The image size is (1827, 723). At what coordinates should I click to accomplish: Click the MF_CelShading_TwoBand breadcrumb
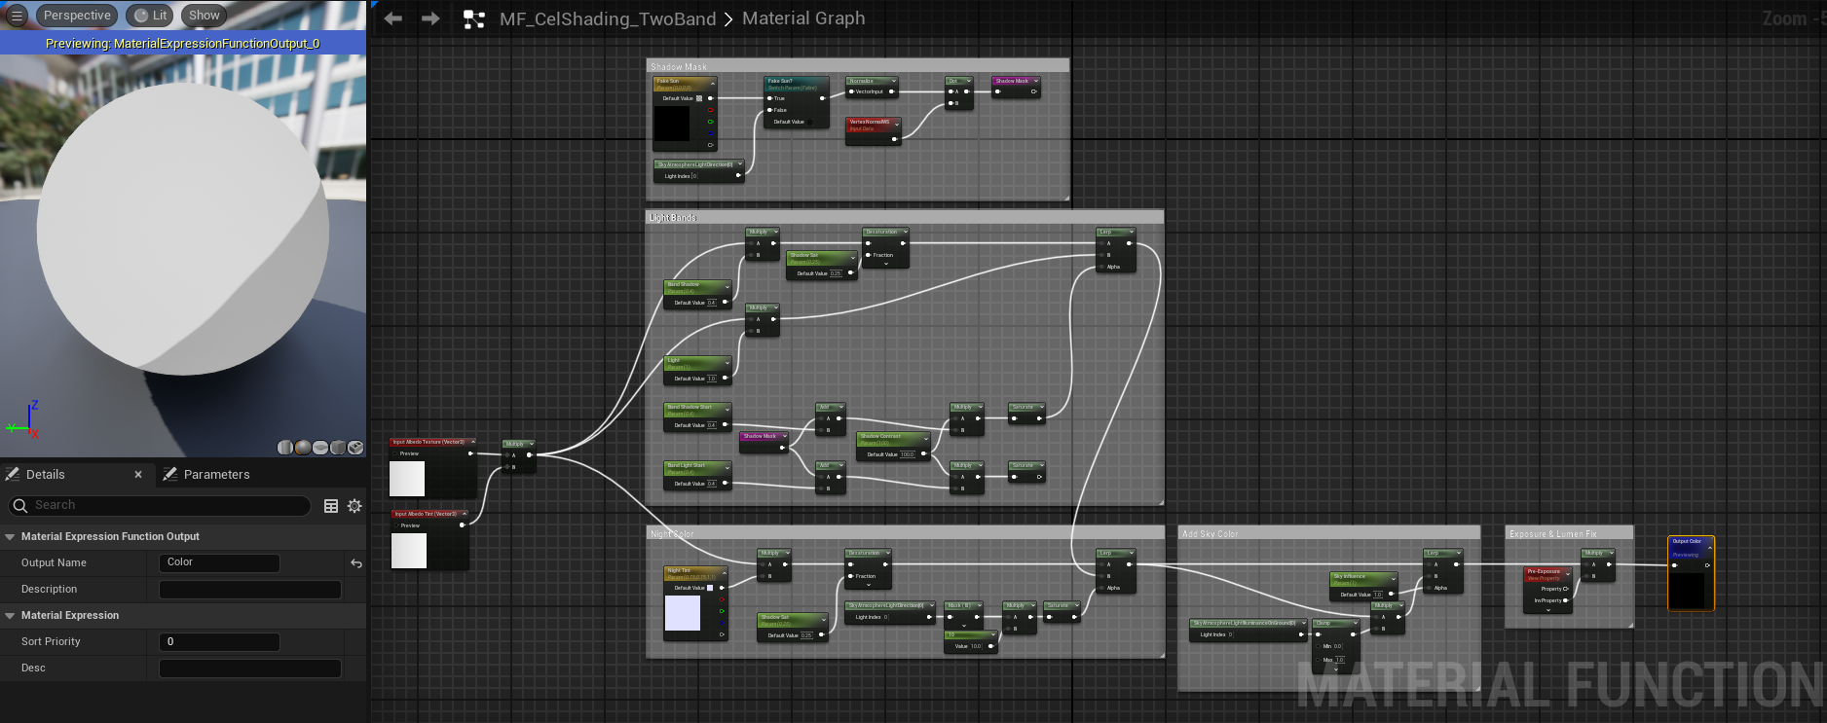pyautogui.click(x=608, y=18)
